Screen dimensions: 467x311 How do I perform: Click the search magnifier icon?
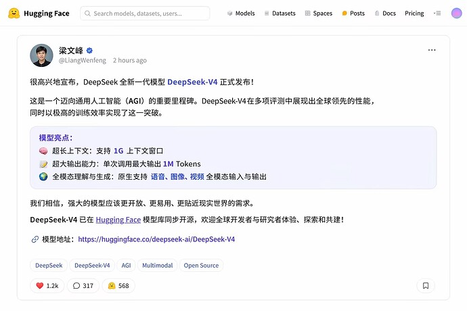point(87,14)
